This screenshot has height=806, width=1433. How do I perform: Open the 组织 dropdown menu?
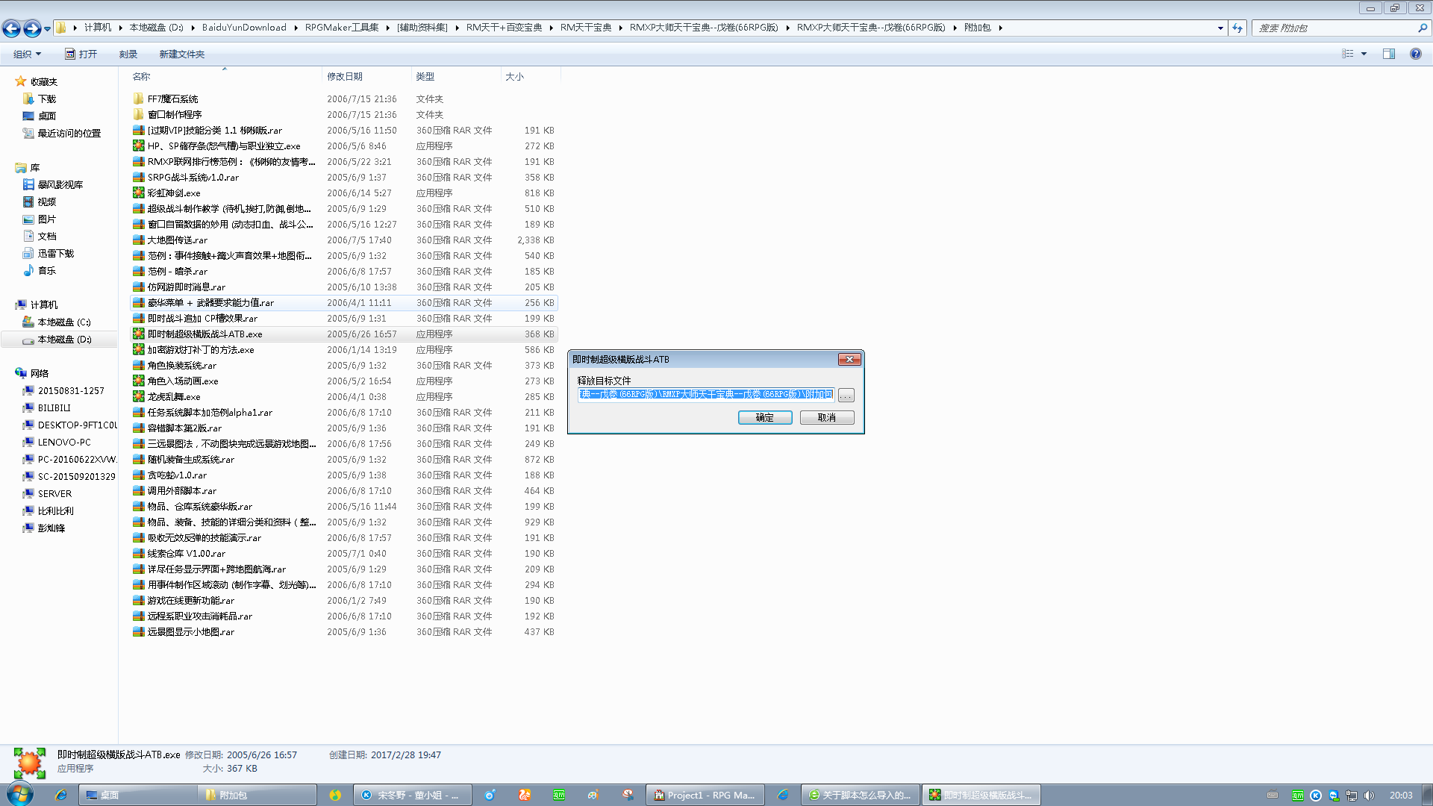pyautogui.click(x=27, y=54)
